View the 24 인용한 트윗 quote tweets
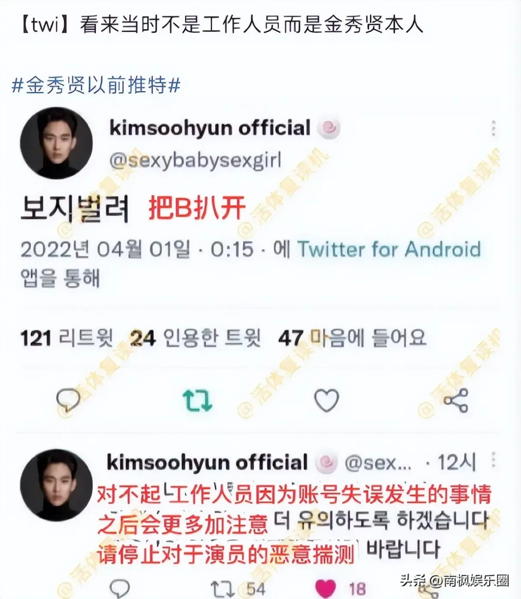521x599 pixels. click(196, 338)
